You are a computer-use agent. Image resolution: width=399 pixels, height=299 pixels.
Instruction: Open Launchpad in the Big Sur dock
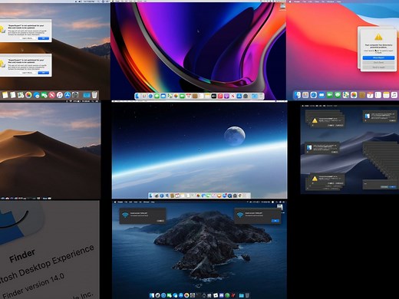pyautogui.click(x=305, y=95)
